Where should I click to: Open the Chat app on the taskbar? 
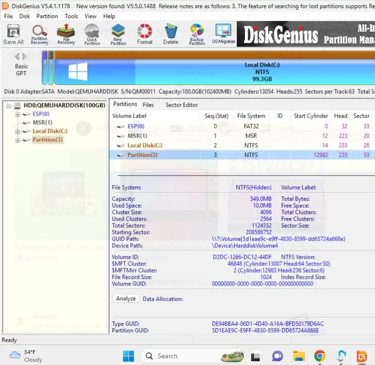(x=277, y=356)
